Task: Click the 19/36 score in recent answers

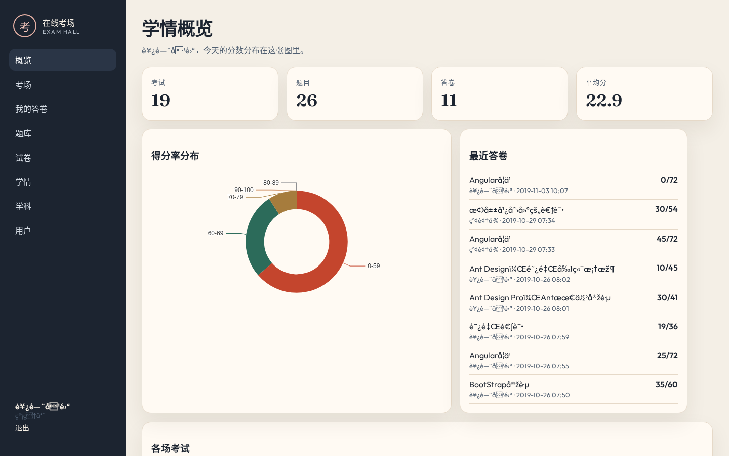Action: (x=668, y=326)
